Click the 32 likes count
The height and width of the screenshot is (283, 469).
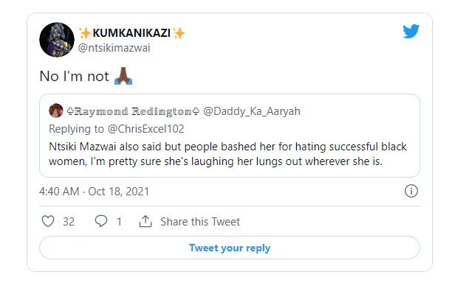[x=69, y=222]
